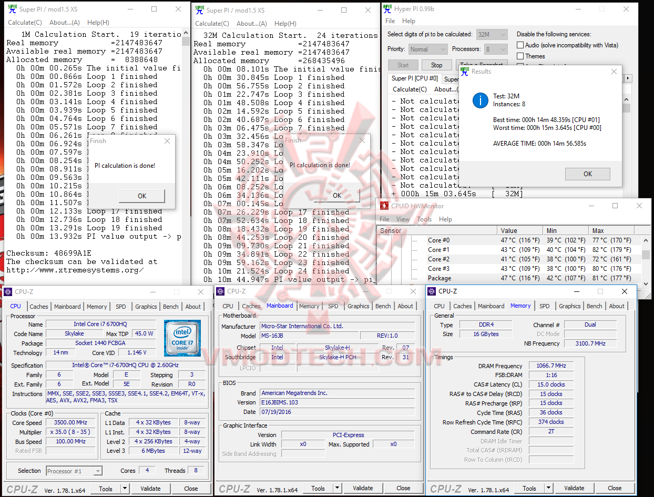Close the Results dialog with its X icon
The height and width of the screenshot is (497, 654).
click(614, 72)
